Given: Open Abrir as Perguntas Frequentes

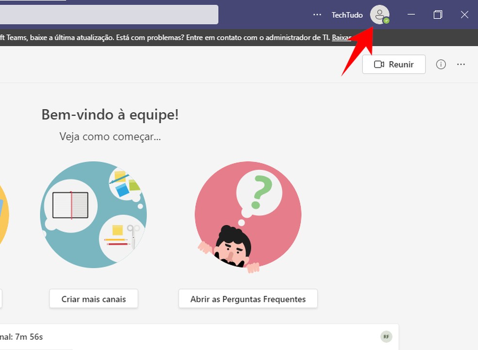Looking at the screenshot, I should 248,299.
